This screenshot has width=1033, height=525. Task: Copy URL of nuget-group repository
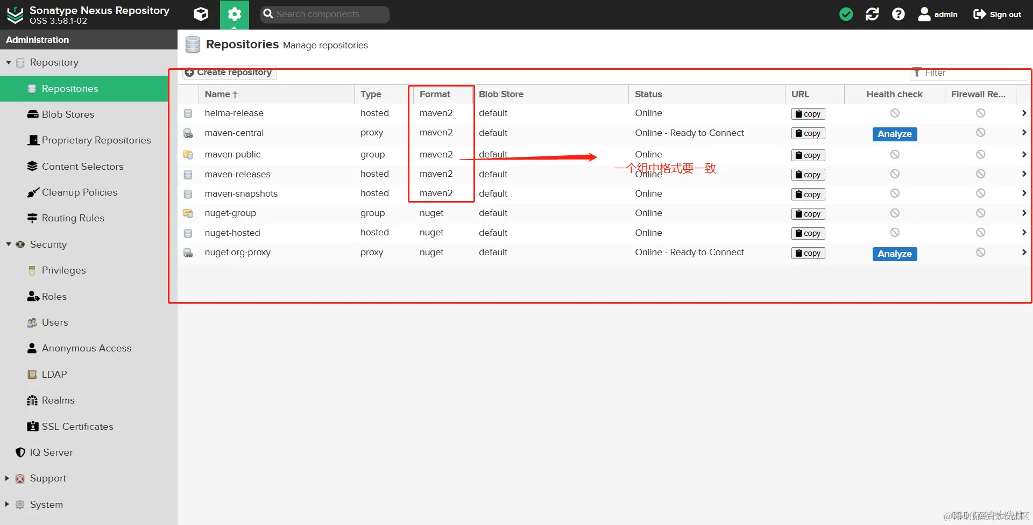point(808,214)
